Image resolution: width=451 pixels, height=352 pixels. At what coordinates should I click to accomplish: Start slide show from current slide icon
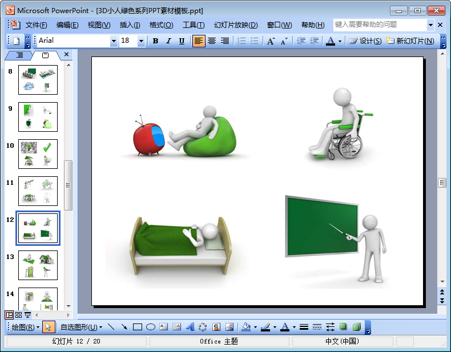click(x=27, y=315)
